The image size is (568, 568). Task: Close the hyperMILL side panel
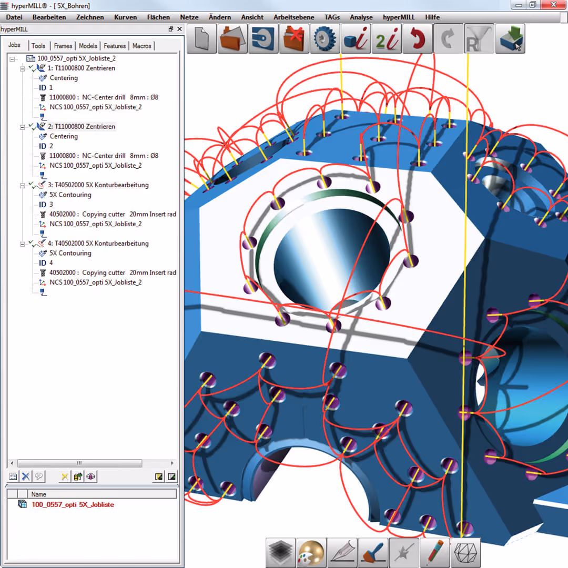click(179, 29)
